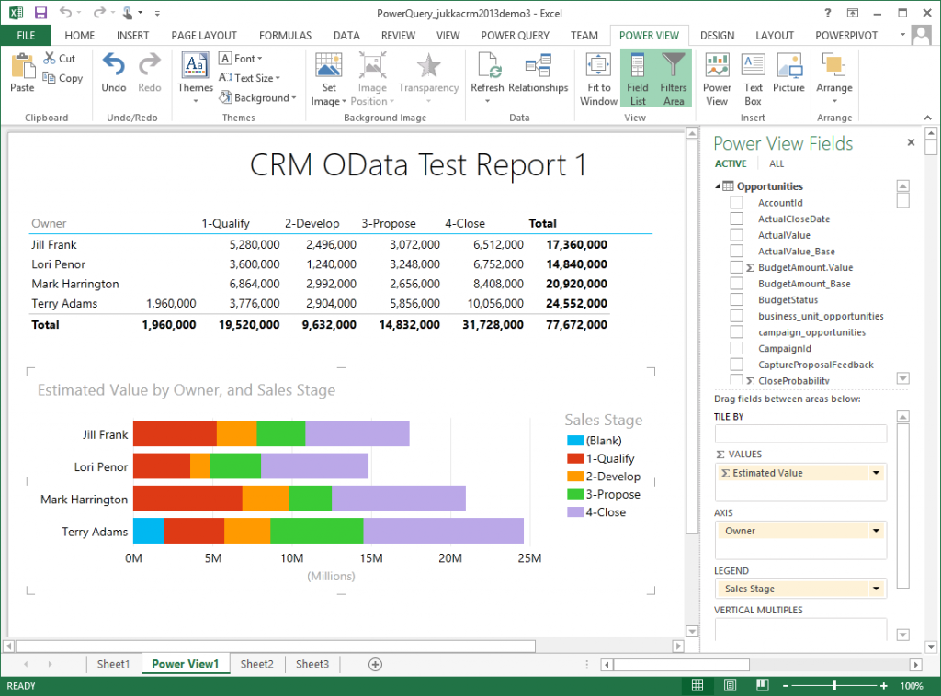
Task: Click the Undo arrow in ribbon
Action: click(x=113, y=65)
